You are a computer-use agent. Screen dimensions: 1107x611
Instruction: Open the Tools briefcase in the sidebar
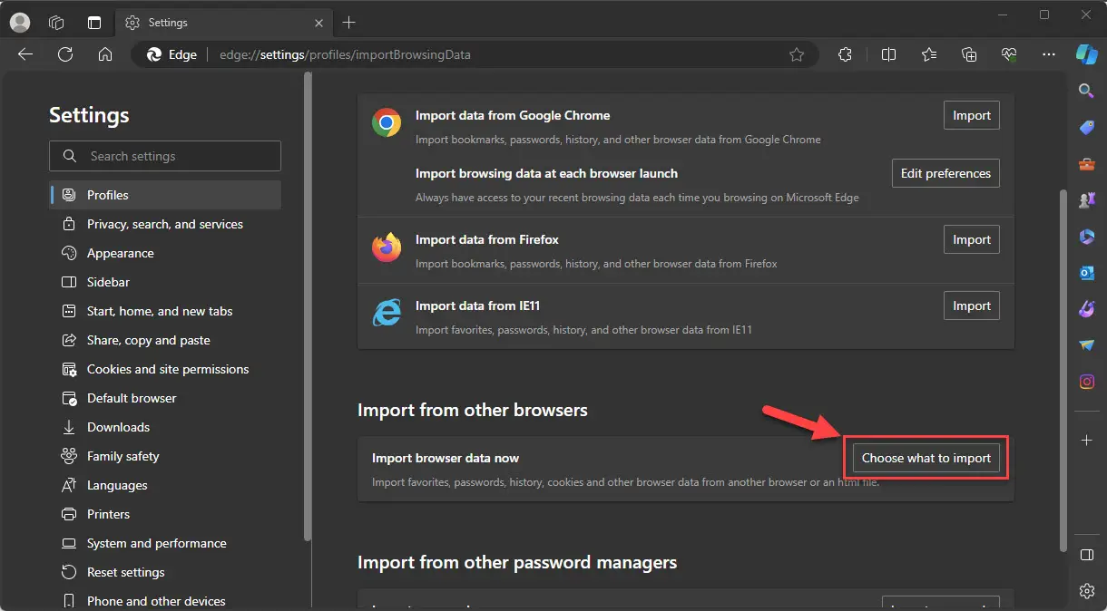[x=1086, y=164]
